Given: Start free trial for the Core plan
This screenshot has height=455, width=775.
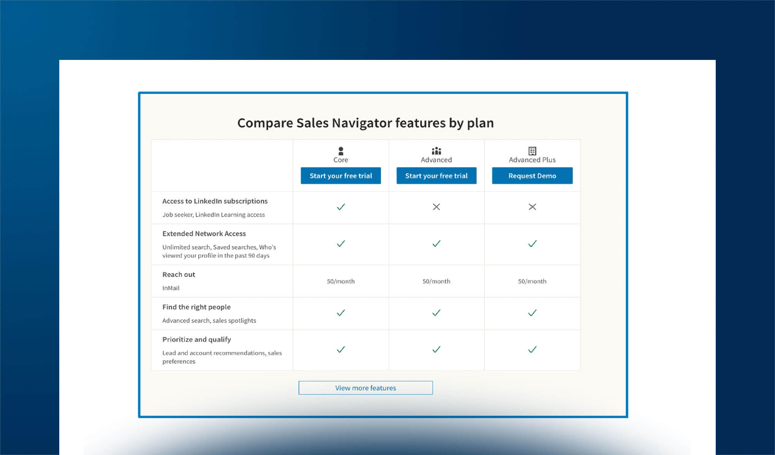Looking at the screenshot, I should click(x=341, y=176).
